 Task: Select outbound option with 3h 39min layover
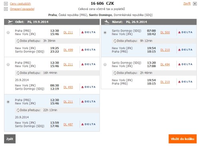[8, 32]
